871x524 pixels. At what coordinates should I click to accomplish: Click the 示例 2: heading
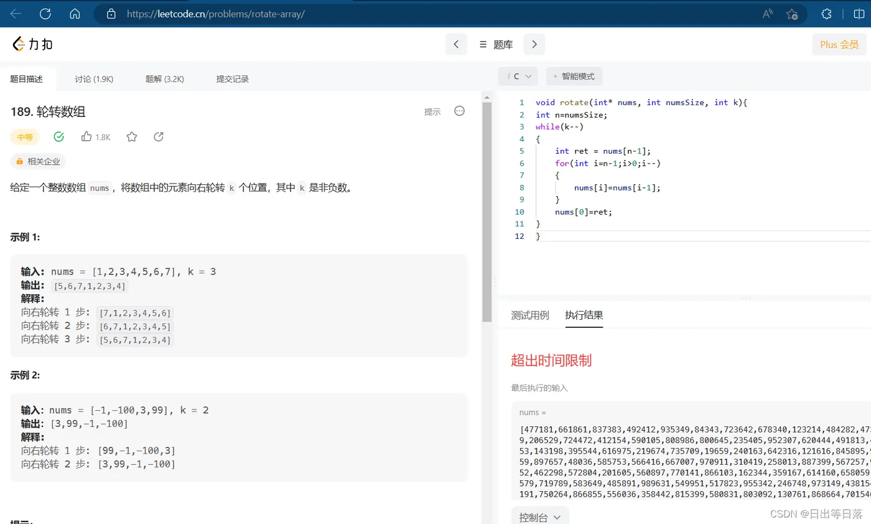[x=26, y=376]
